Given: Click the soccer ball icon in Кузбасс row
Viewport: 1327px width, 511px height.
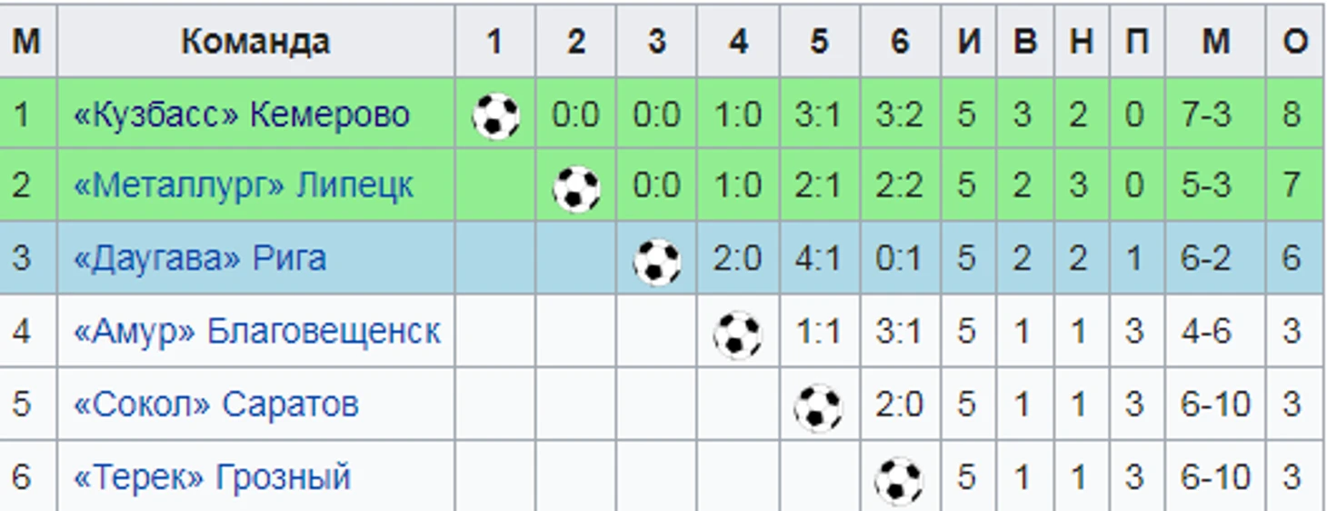Looking at the screenshot, I should [495, 116].
